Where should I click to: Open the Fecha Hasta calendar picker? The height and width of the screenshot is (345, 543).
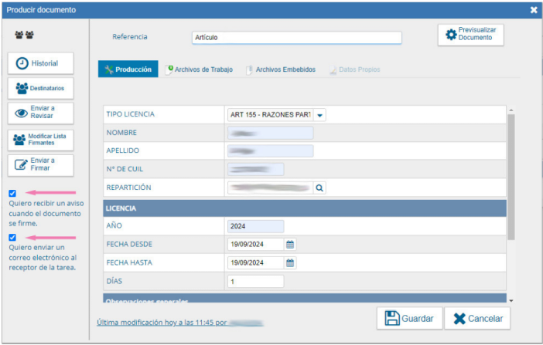(x=290, y=262)
